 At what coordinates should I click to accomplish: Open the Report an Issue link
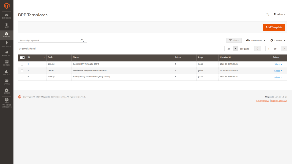(x=279, y=100)
